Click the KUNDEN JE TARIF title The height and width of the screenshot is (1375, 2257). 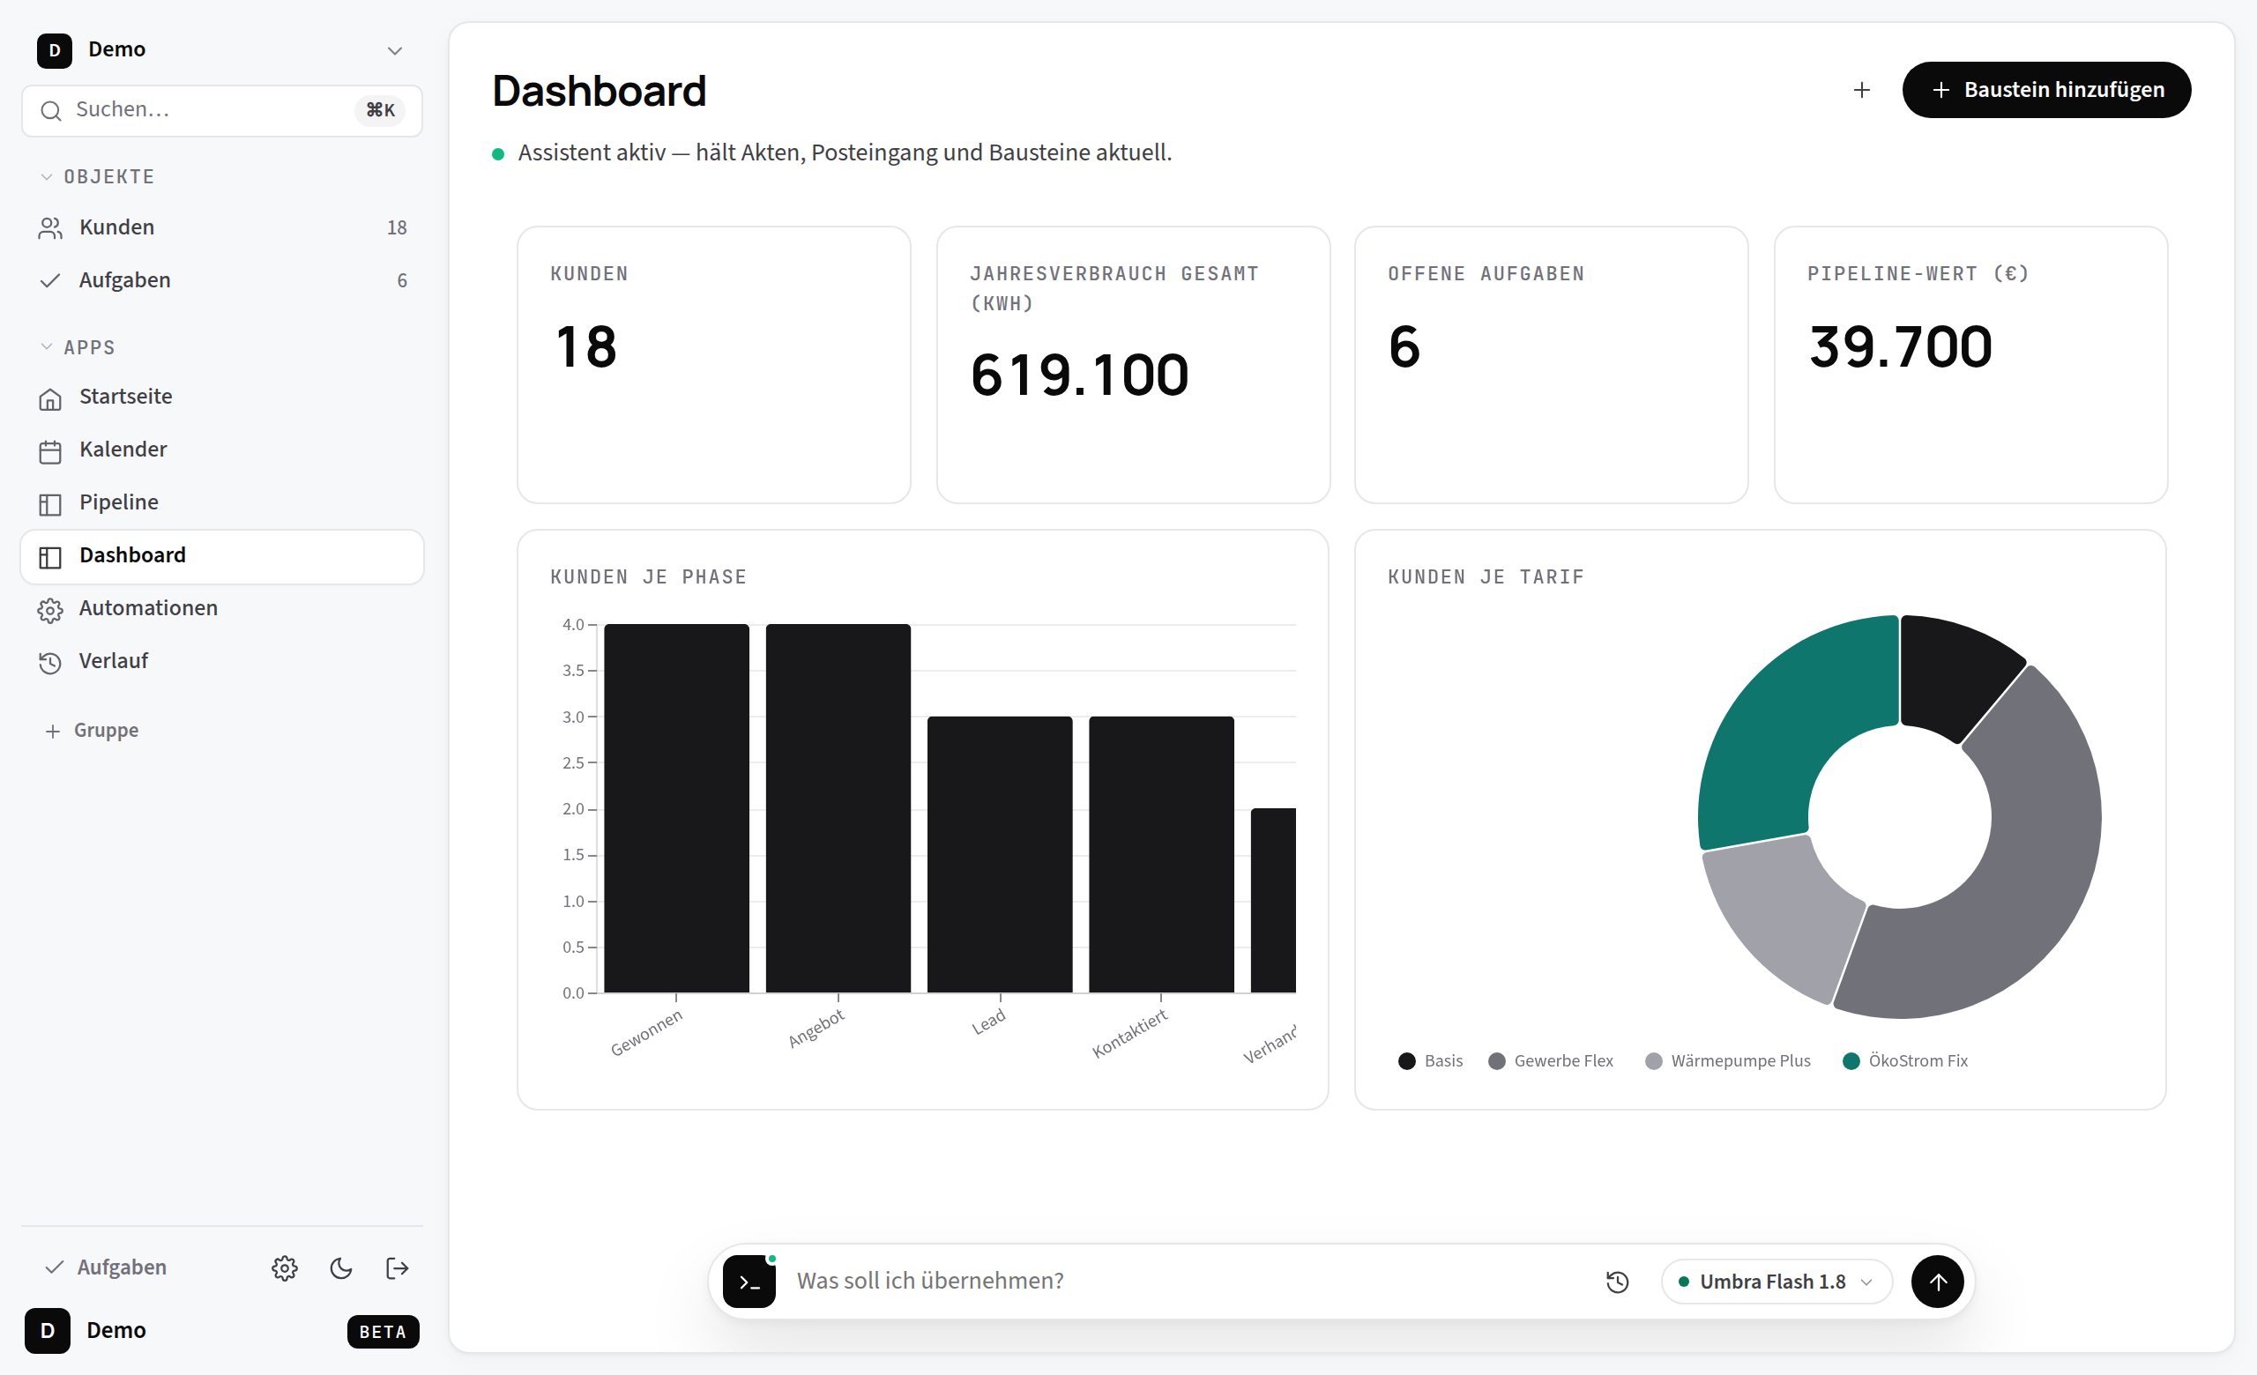[x=1486, y=576]
